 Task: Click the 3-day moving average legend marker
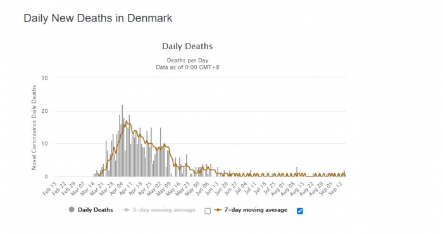127,210
